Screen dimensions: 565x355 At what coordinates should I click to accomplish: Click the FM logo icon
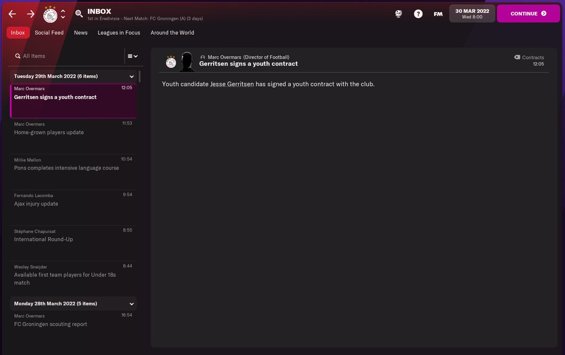click(438, 14)
